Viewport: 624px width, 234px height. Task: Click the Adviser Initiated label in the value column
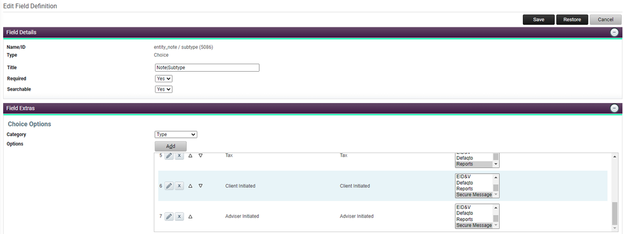click(x=357, y=217)
